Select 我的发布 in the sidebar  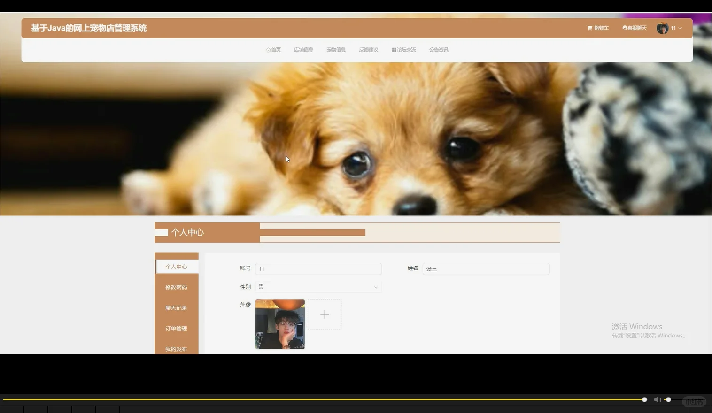tap(177, 349)
